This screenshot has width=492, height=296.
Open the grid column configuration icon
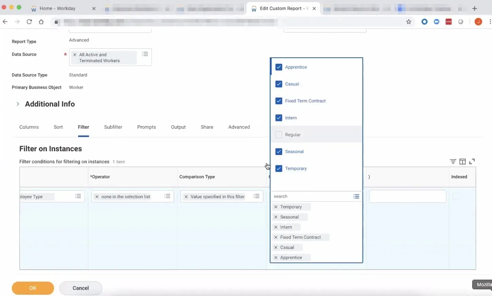462,162
